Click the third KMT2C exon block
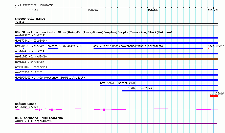This screenshot has width=225, height=133. click(x=104, y=110)
